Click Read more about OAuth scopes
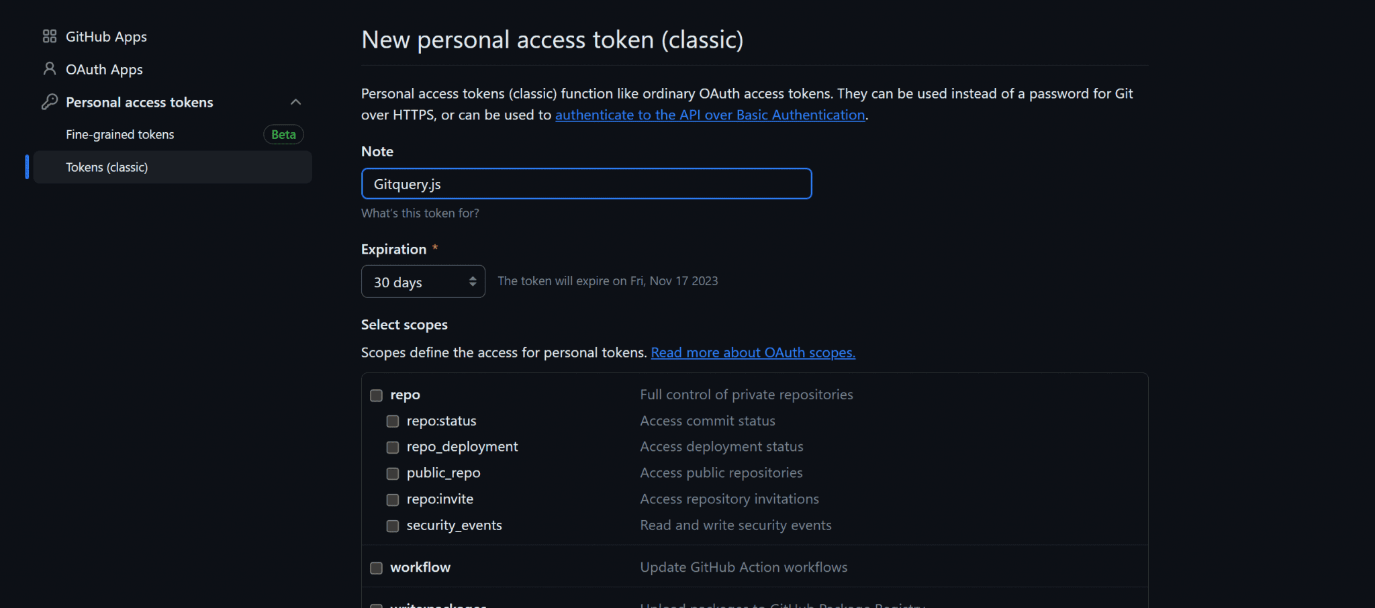Viewport: 1375px width, 608px height. [x=752, y=352]
